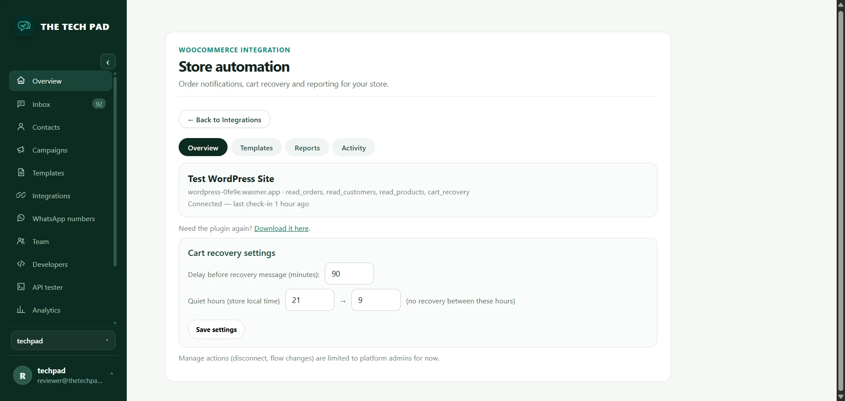Image resolution: width=845 pixels, height=401 pixels.
Task: Select the Contacts person icon
Action: (x=21, y=127)
